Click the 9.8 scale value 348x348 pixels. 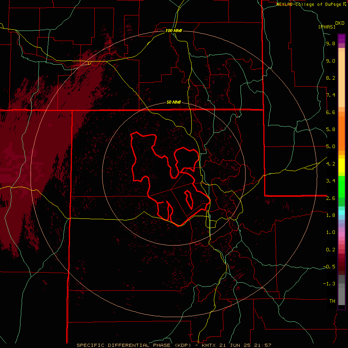331,44
